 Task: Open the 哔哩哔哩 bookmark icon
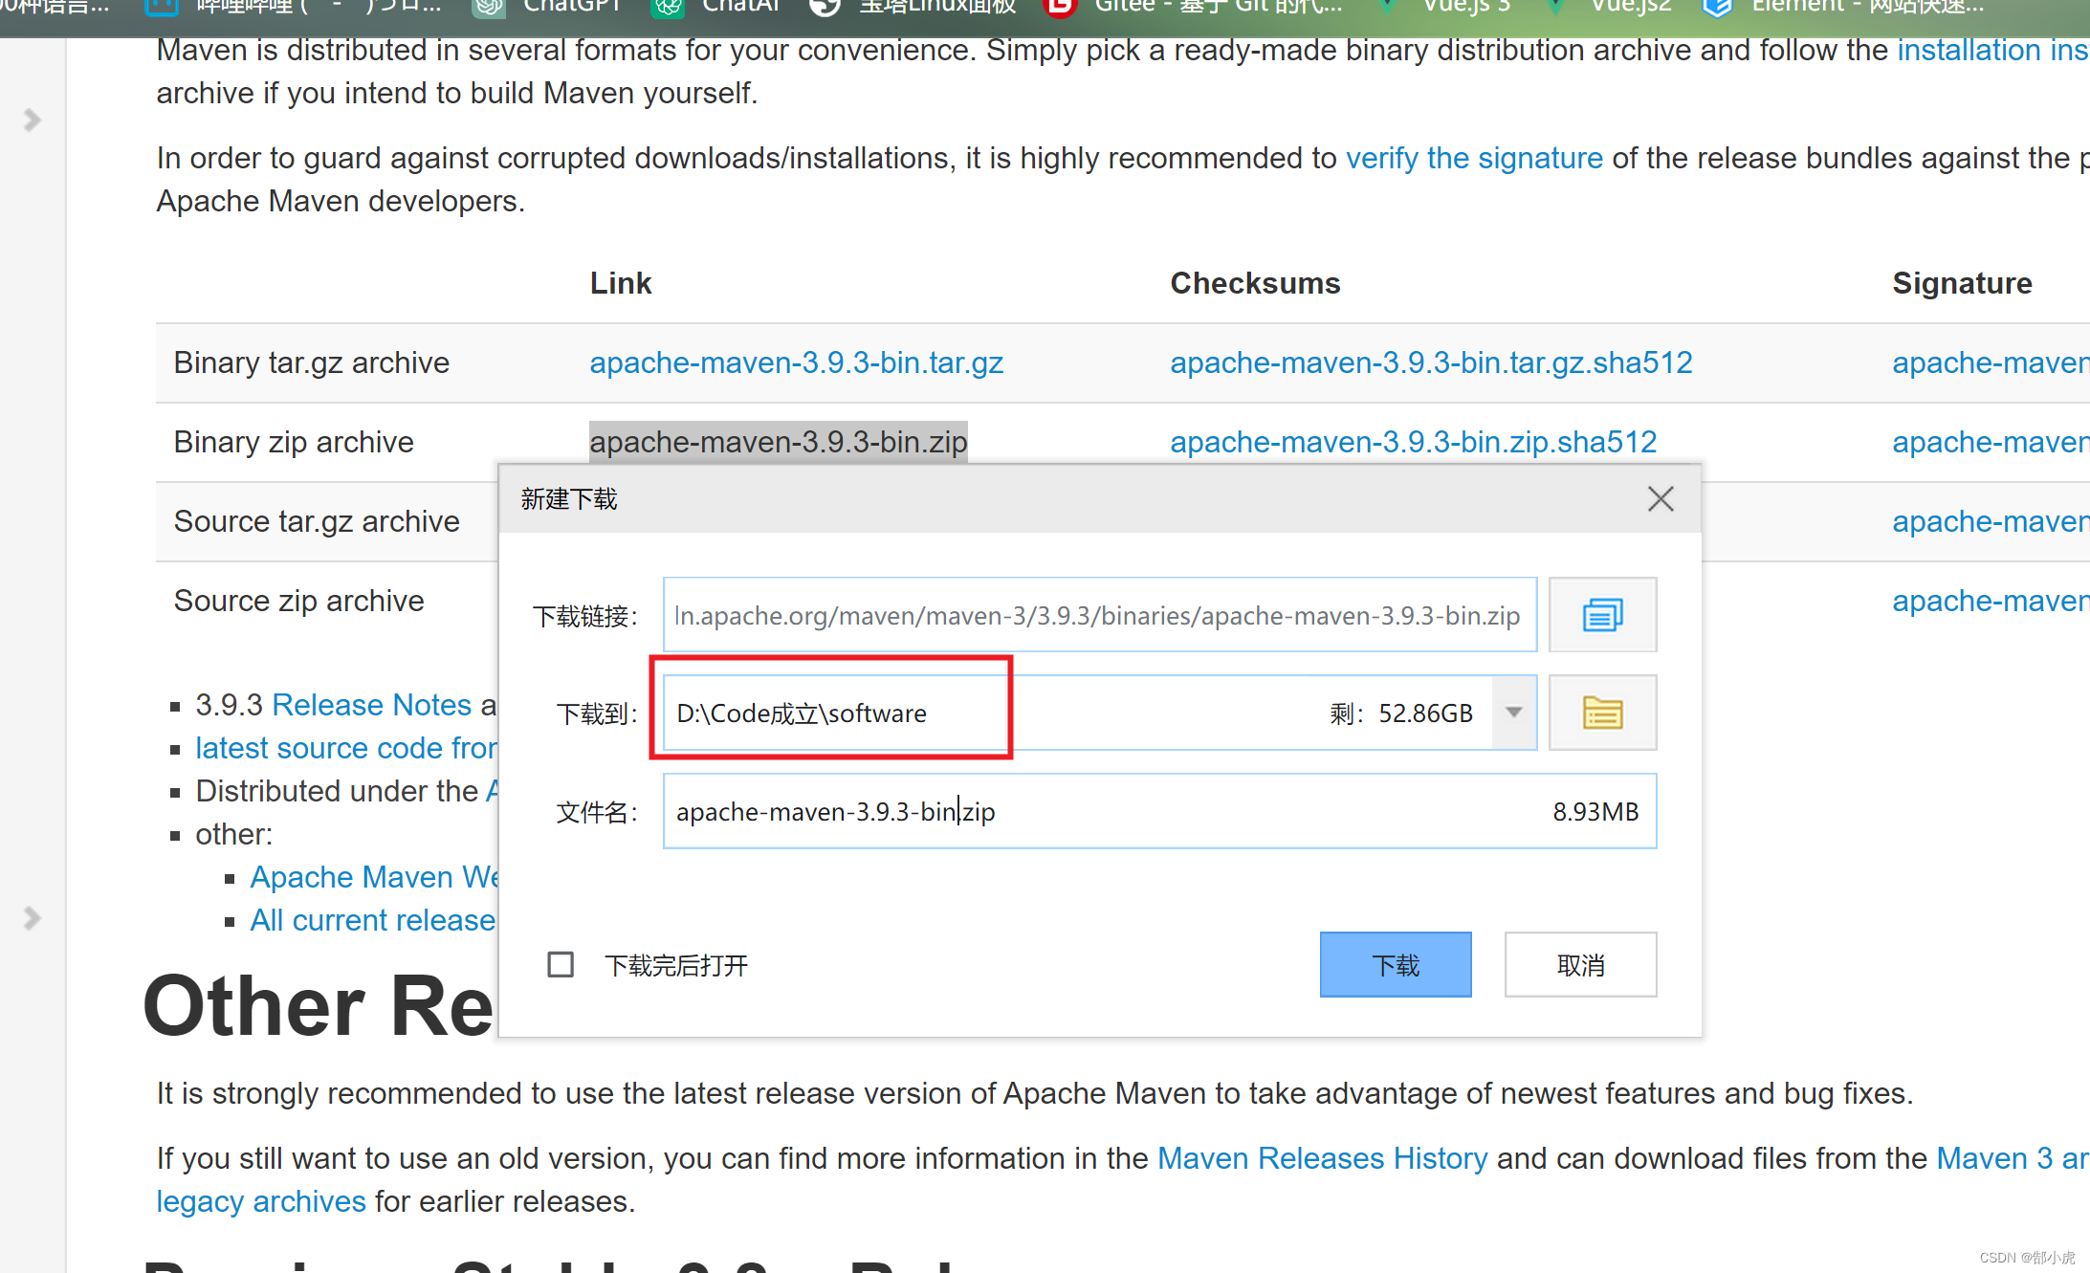pyautogui.click(x=161, y=8)
